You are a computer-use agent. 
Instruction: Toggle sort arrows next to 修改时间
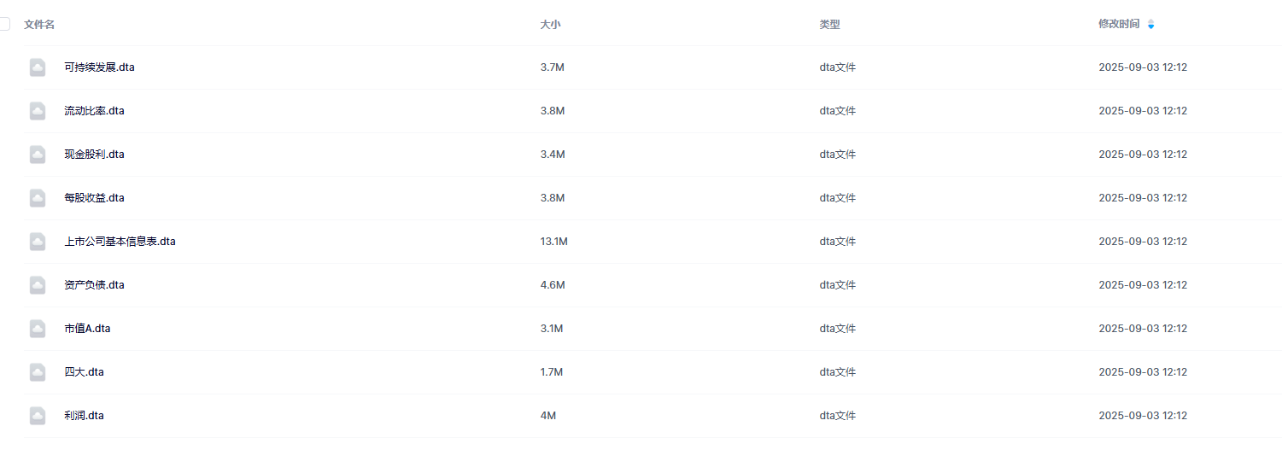click(x=1150, y=24)
